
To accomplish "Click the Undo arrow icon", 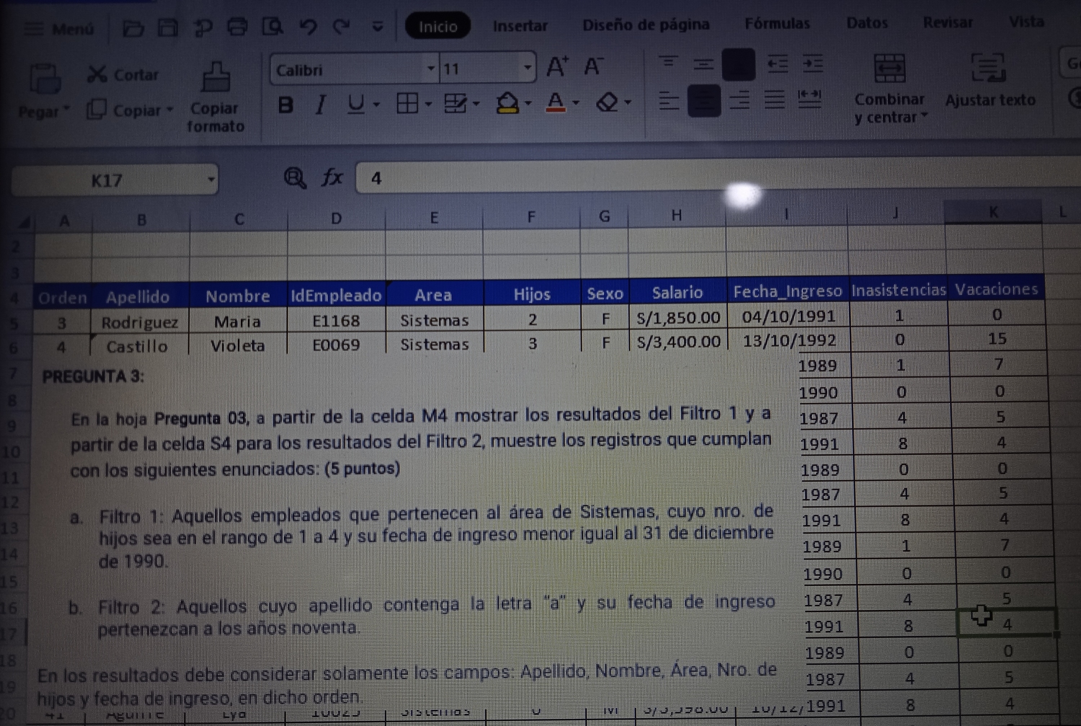I will (x=308, y=27).
